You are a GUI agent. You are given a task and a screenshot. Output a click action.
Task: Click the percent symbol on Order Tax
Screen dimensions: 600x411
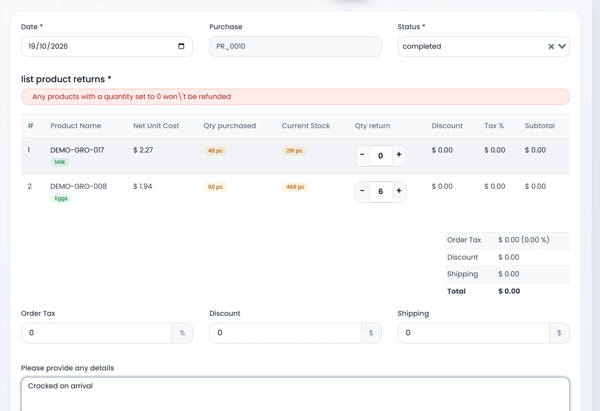[x=182, y=333]
